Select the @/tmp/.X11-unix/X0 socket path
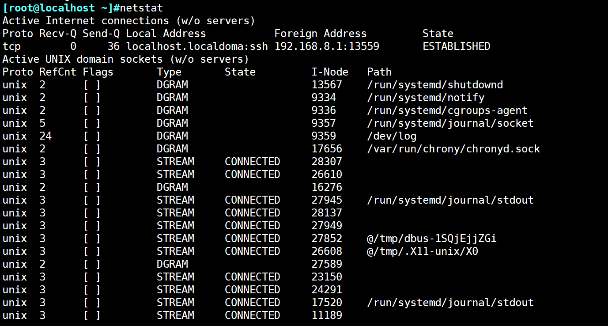The width and height of the screenshot is (608, 326). (423, 251)
